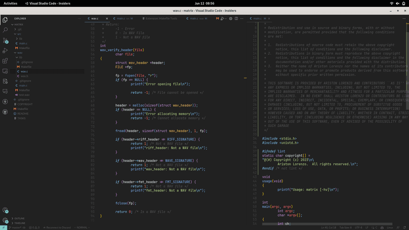Open the Search view in activity bar
The height and width of the screenshot is (230, 409).
tap(5, 30)
